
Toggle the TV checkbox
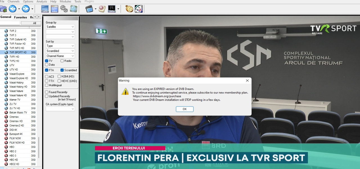pos(47,61)
